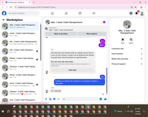View site information icon in address bar
148x117 pixels.
click(x=16, y=7)
